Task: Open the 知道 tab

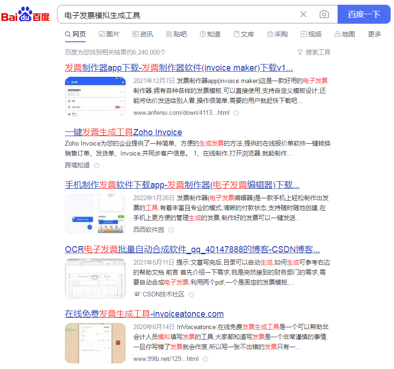Action: (210, 34)
